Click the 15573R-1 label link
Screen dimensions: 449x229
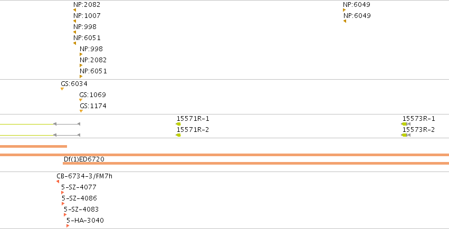[418, 119]
